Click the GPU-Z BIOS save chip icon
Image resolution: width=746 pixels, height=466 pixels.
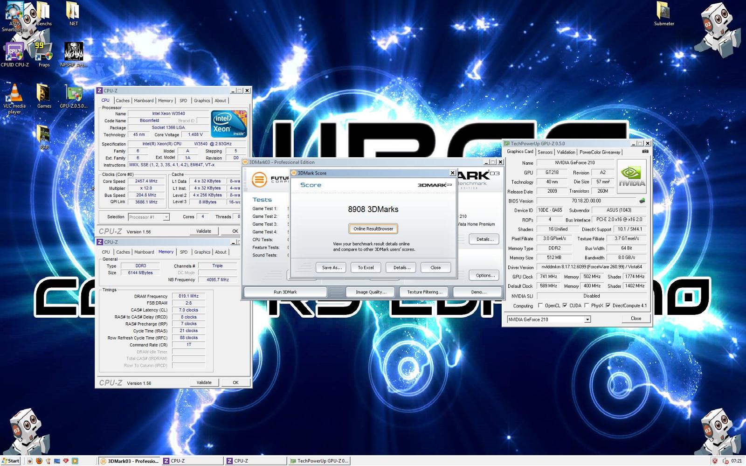click(x=642, y=201)
